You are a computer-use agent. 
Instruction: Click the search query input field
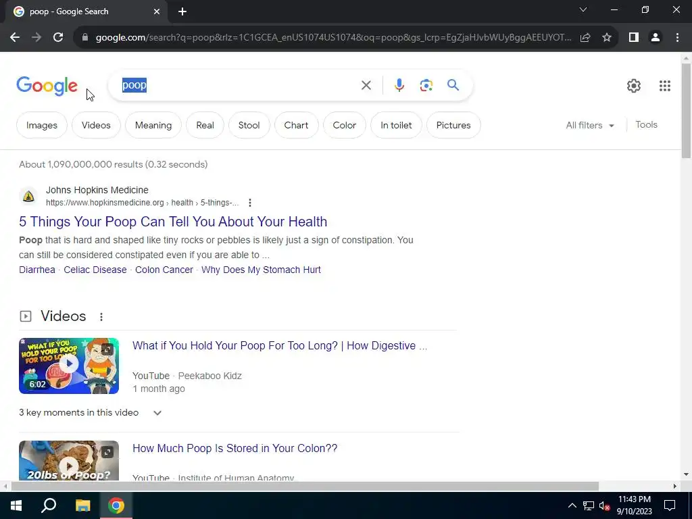coord(239,85)
